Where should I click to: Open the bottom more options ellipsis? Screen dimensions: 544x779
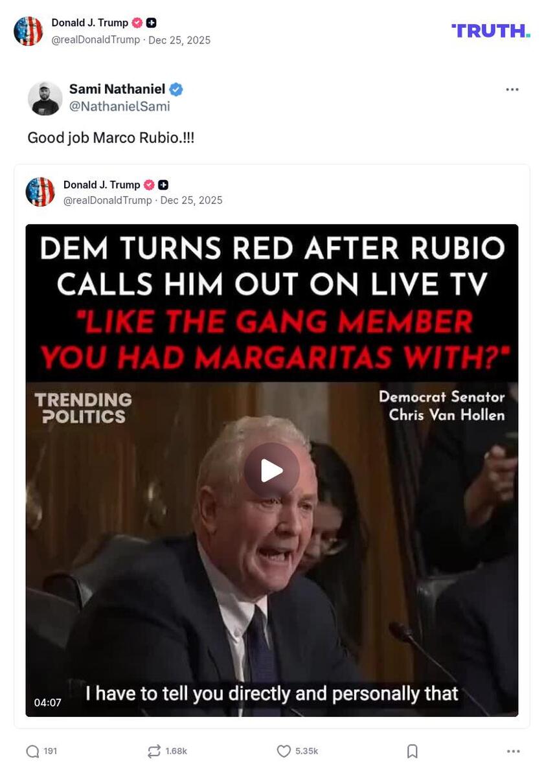[514, 751]
